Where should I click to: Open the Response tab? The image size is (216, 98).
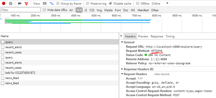(157, 36)
